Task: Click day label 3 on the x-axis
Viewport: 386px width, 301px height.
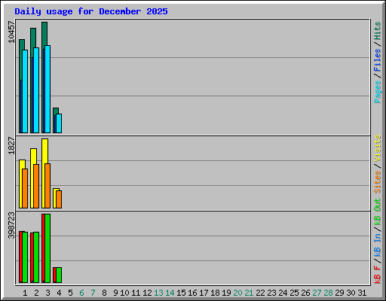Action: tap(47, 293)
